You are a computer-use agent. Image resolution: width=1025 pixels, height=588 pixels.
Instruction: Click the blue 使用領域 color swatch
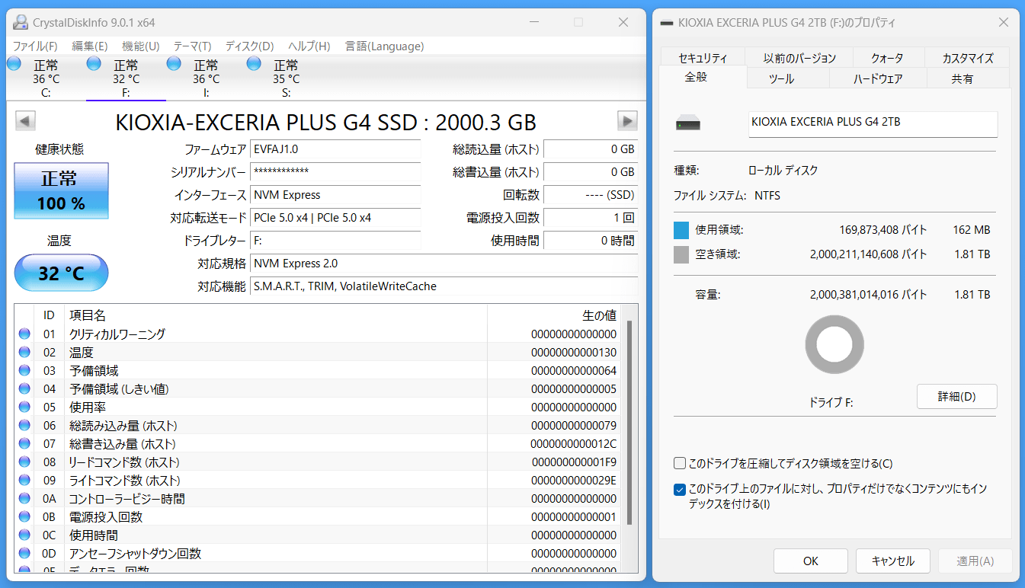[681, 230]
